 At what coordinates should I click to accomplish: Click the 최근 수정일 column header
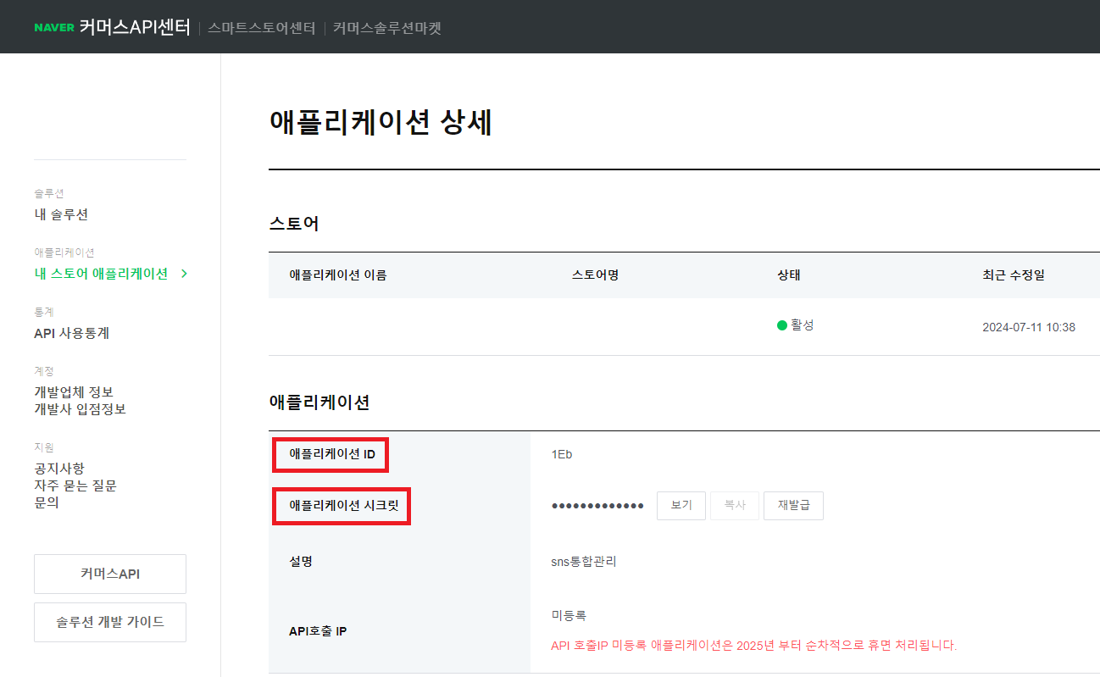pyautogui.click(x=1014, y=275)
